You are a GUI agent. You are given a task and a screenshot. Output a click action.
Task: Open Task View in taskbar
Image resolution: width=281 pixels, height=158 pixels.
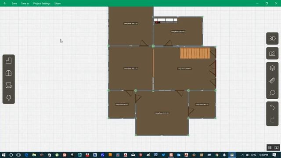18,155
